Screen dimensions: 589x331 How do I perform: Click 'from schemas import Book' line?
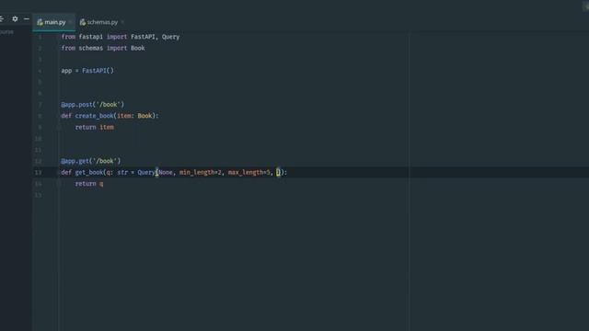[103, 48]
